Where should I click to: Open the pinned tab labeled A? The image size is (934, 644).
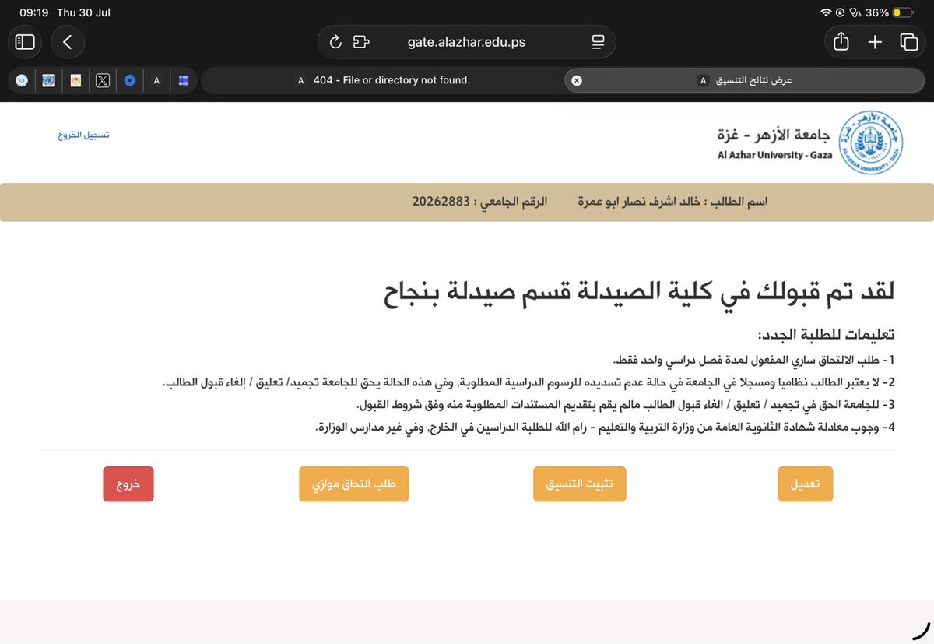(x=156, y=80)
